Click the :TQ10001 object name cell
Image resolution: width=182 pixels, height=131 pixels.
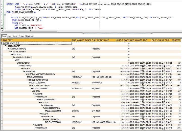(x=104, y=117)
